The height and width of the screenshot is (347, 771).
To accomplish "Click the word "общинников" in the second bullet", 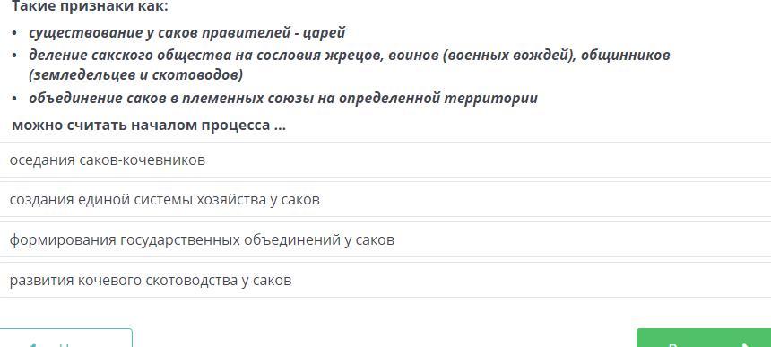I will (x=626, y=55).
